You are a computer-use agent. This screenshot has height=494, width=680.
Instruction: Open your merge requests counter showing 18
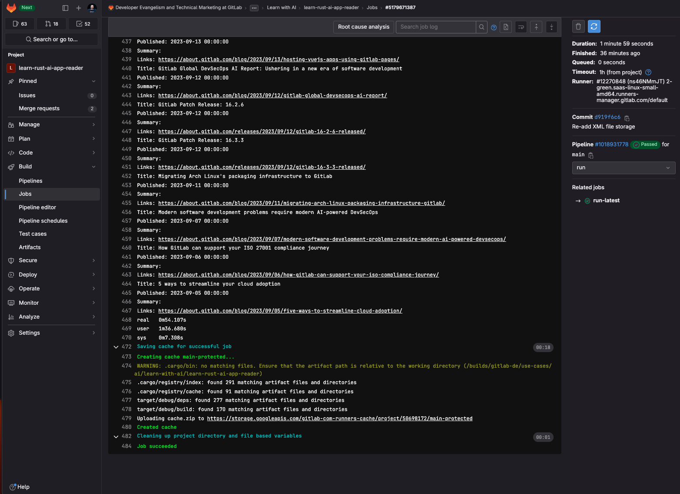click(x=51, y=24)
